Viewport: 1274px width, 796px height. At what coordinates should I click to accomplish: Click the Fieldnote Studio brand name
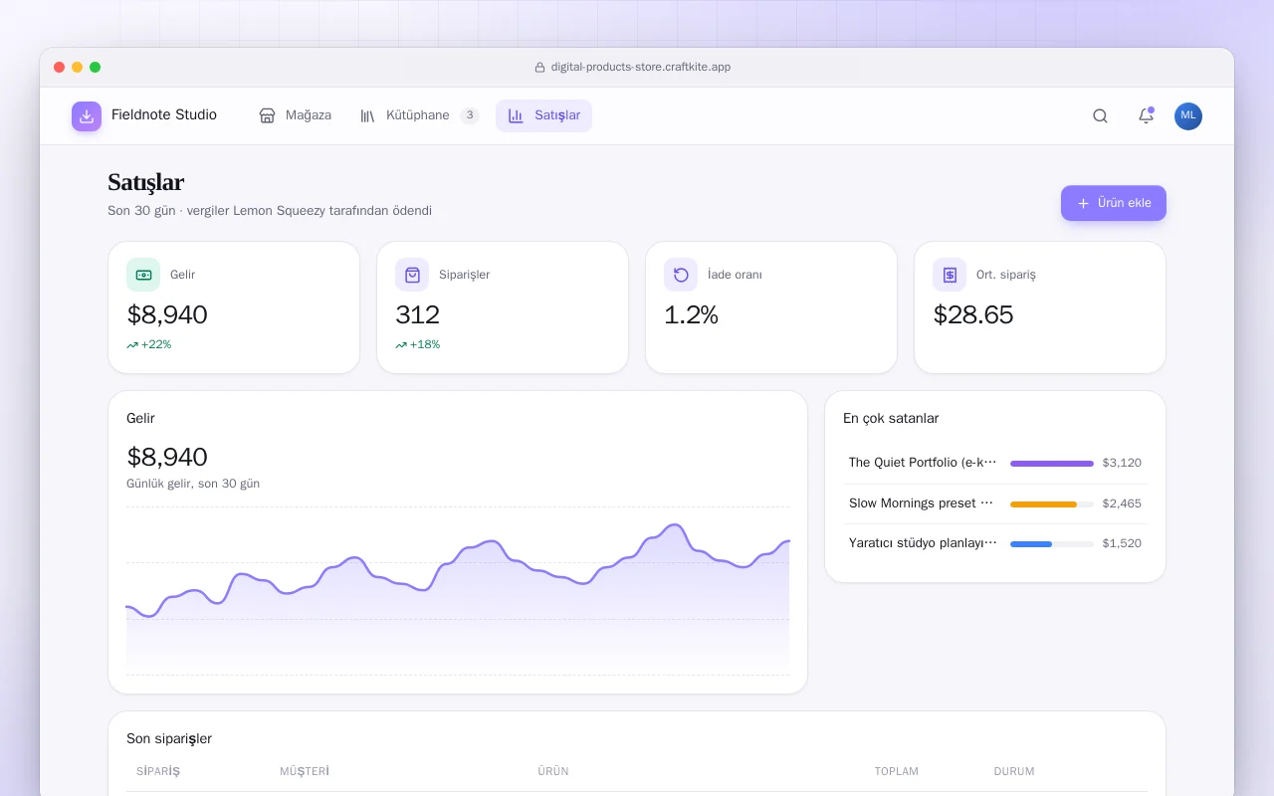pyautogui.click(x=164, y=115)
